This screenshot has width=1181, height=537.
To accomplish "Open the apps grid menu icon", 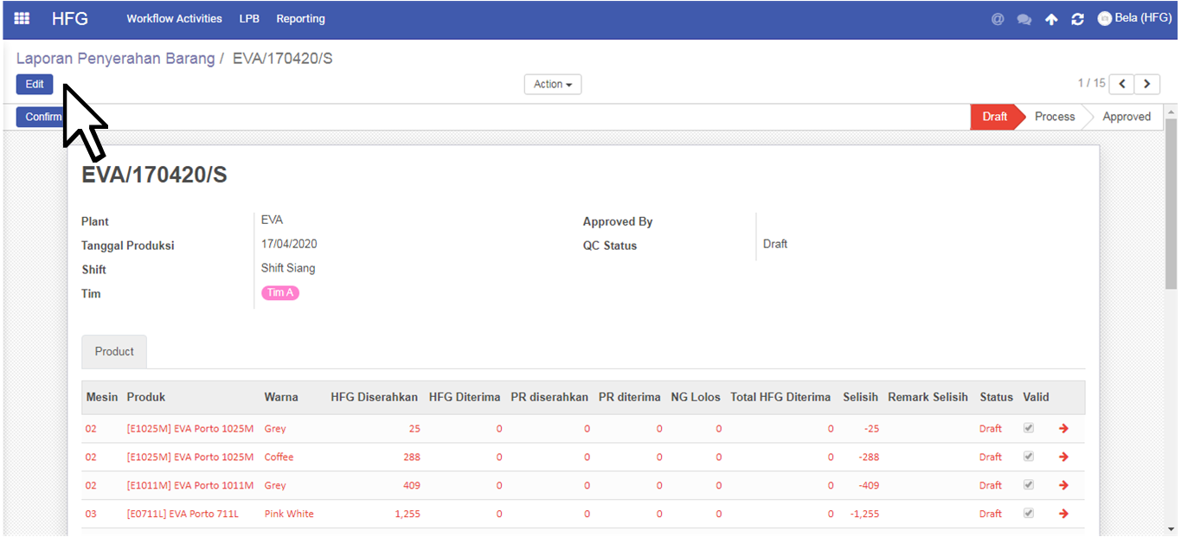I will [22, 18].
